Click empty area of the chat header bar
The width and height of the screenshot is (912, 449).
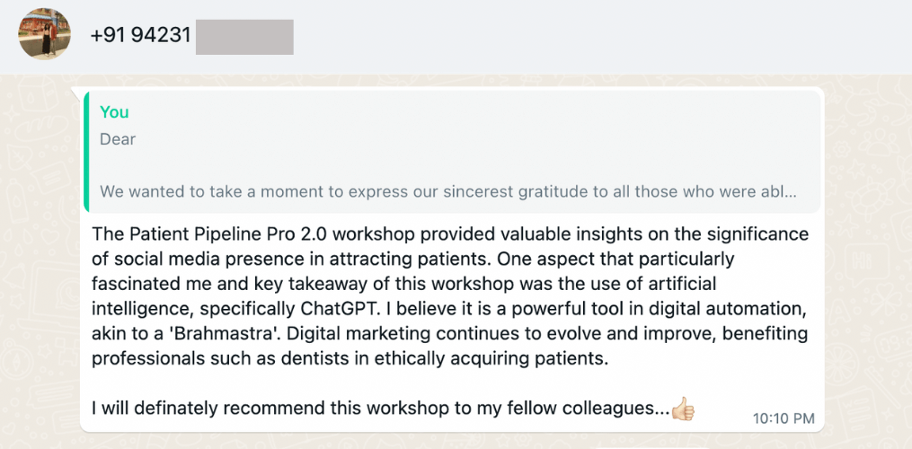[584, 36]
